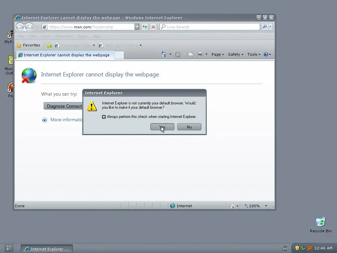Click the Live Search input box
This screenshot has width=337, height=253.
point(210,27)
